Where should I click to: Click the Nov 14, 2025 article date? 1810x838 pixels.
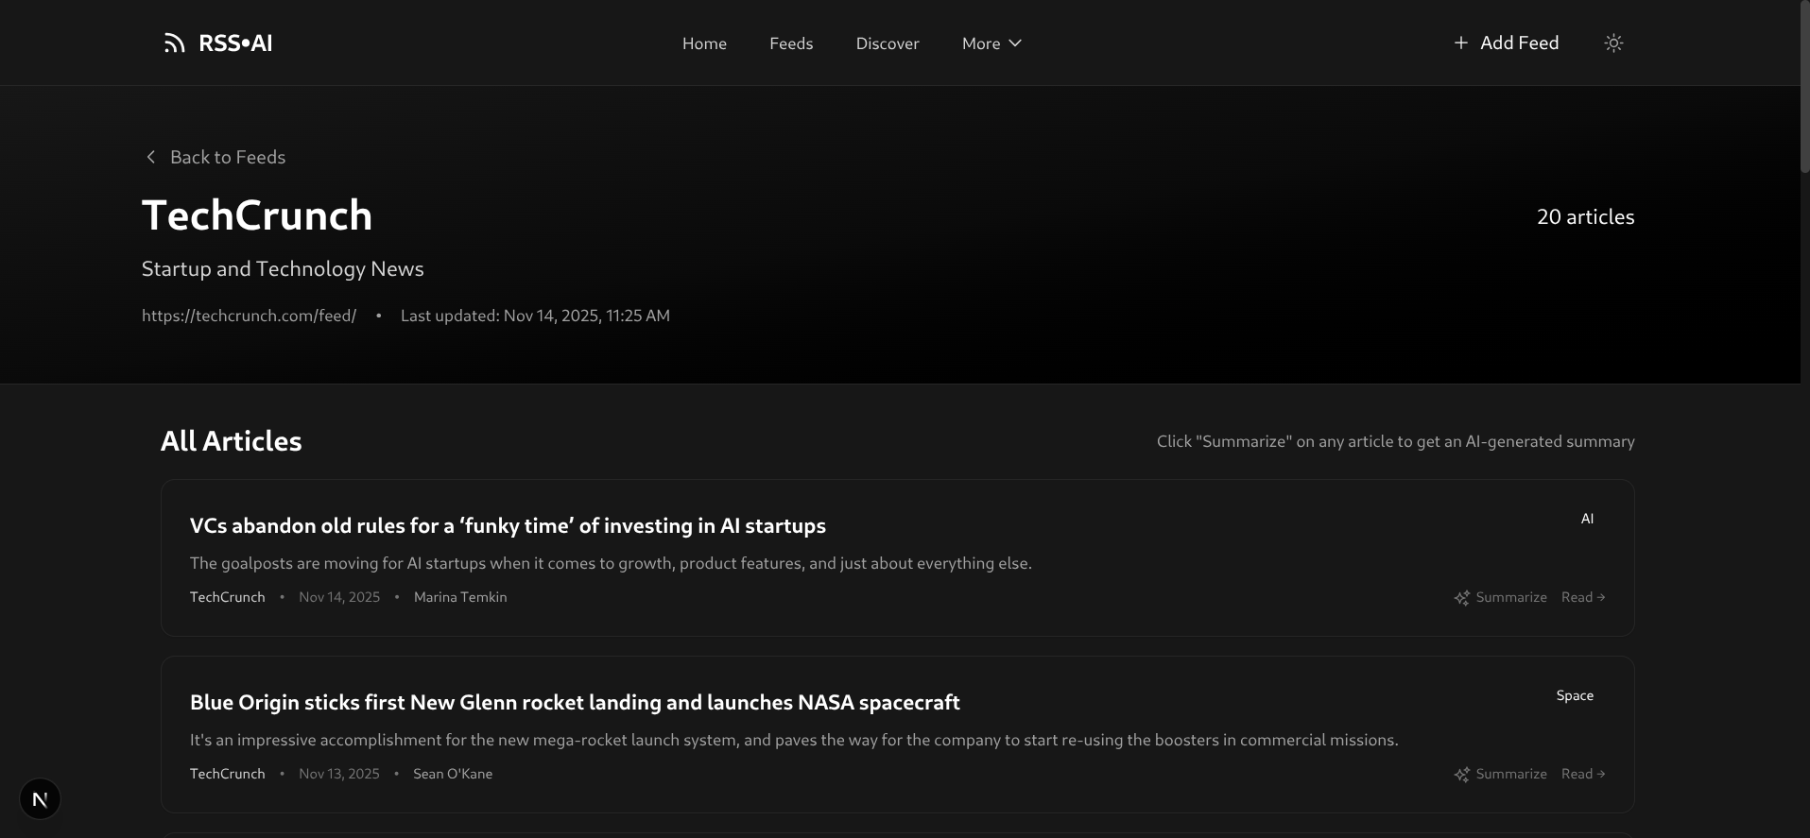[x=339, y=597]
